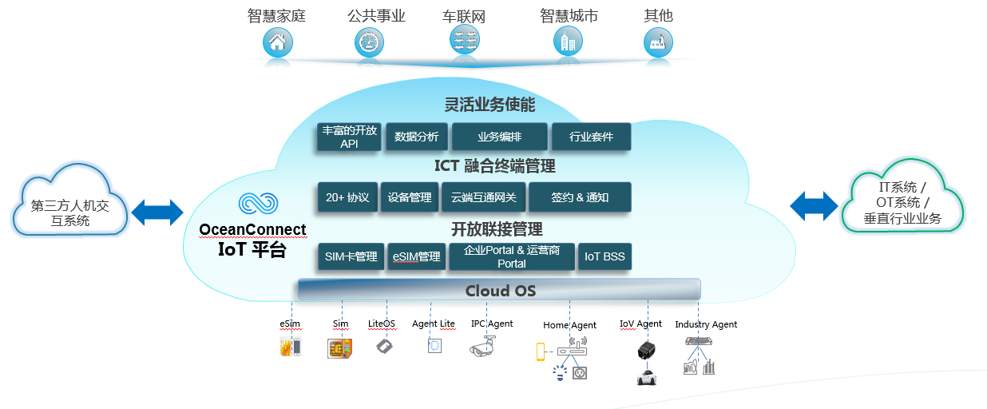The image size is (987, 409).
Task: Select the 签约 & 通知 box
Action: pyautogui.click(x=581, y=197)
